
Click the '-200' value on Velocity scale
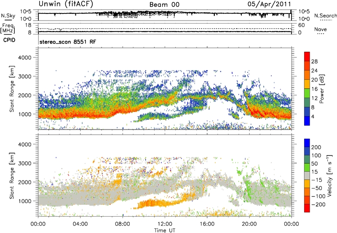coord(318,204)
